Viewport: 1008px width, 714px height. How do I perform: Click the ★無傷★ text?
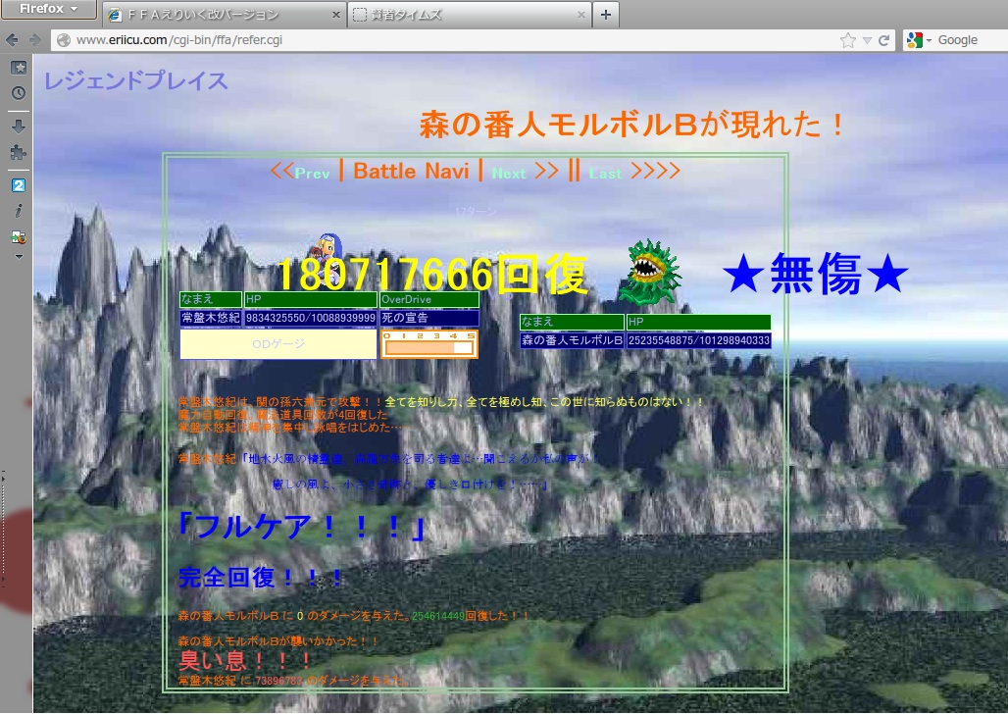tap(815, 274)
